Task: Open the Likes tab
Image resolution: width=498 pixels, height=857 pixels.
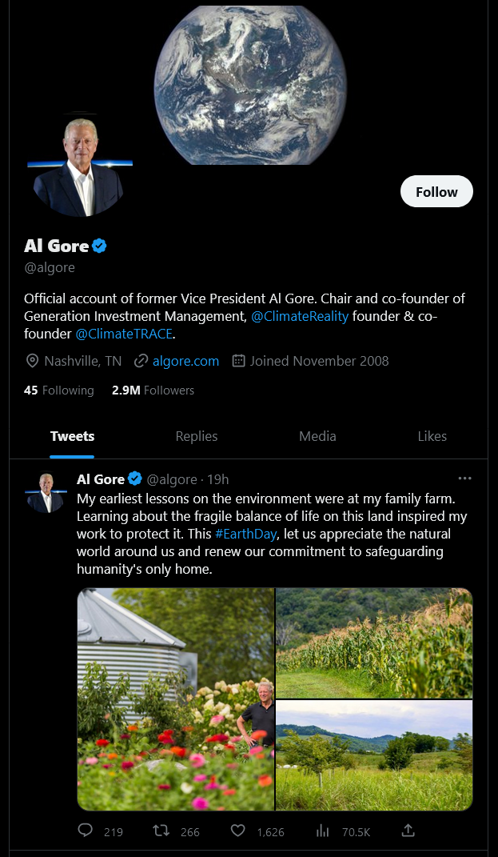Action: tap(432, 436)
